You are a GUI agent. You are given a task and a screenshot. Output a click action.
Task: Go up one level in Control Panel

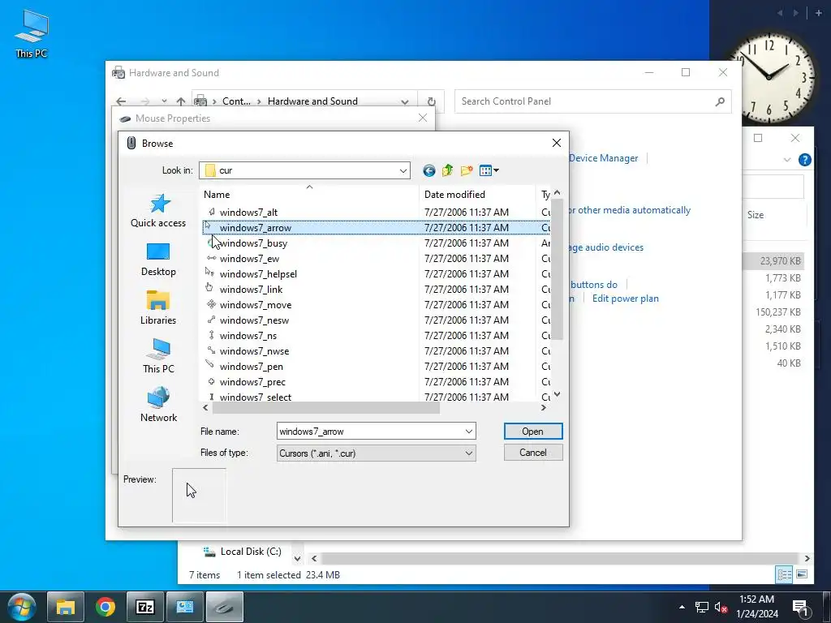click(x=181, y=101)
